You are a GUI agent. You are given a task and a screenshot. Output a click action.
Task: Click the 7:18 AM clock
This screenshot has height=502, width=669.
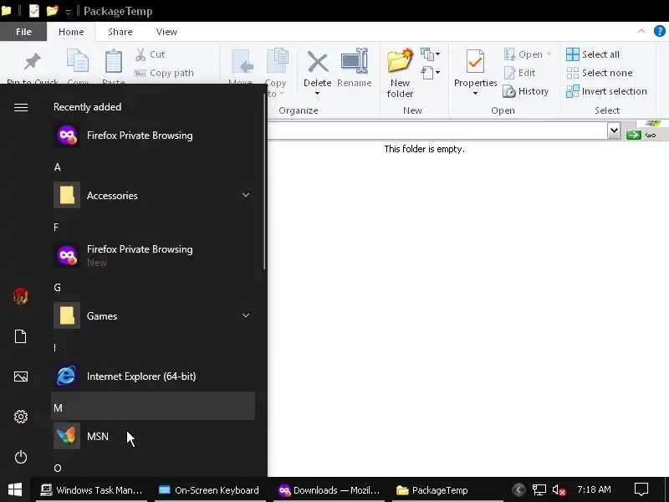[x=594, y=489]
